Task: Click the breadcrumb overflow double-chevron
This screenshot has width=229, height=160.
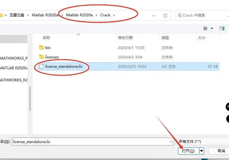Action: (x=6, y=15)
